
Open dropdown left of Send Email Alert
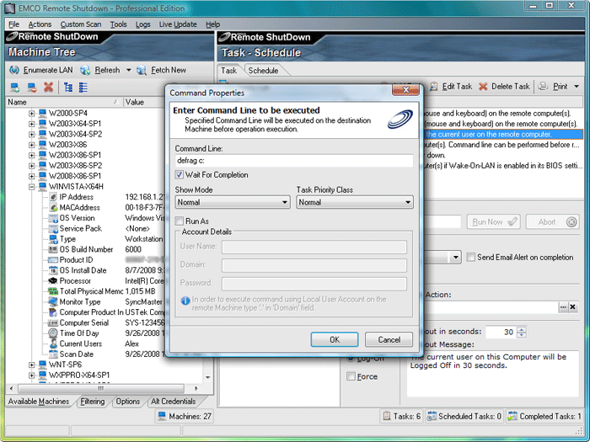point(456,258)
